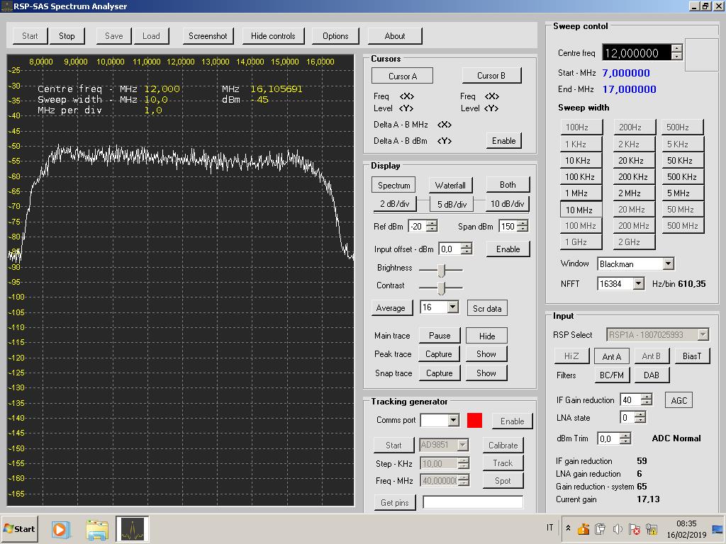Enable the input offset
Screen dimensions: 726x544
(x=508, y=249)
